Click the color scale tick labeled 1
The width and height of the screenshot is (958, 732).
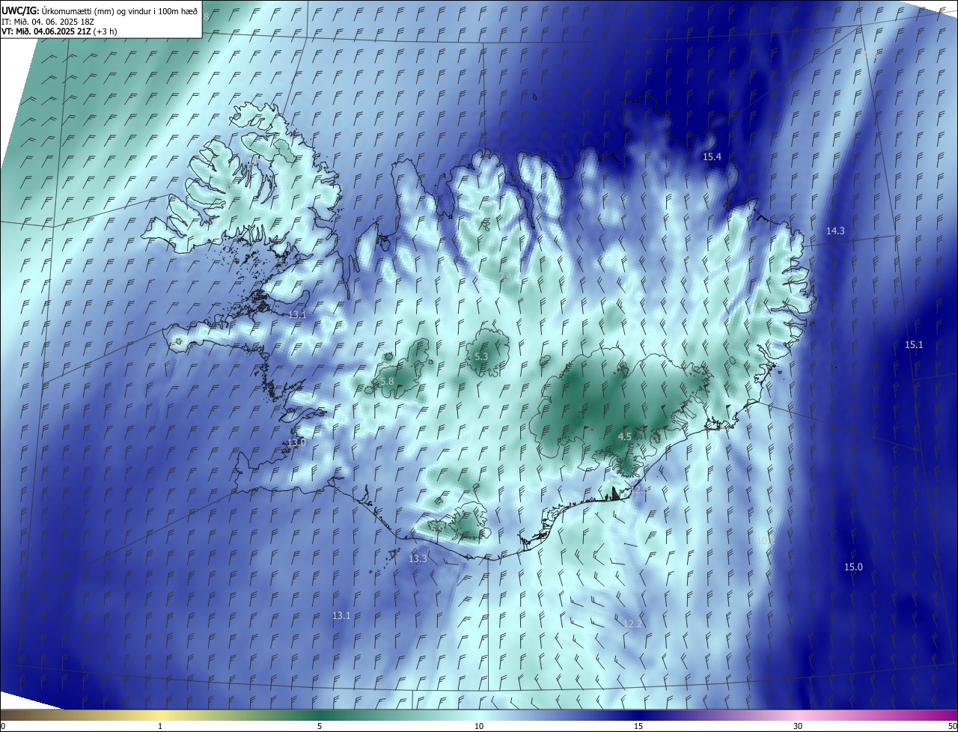coord(160,726)
